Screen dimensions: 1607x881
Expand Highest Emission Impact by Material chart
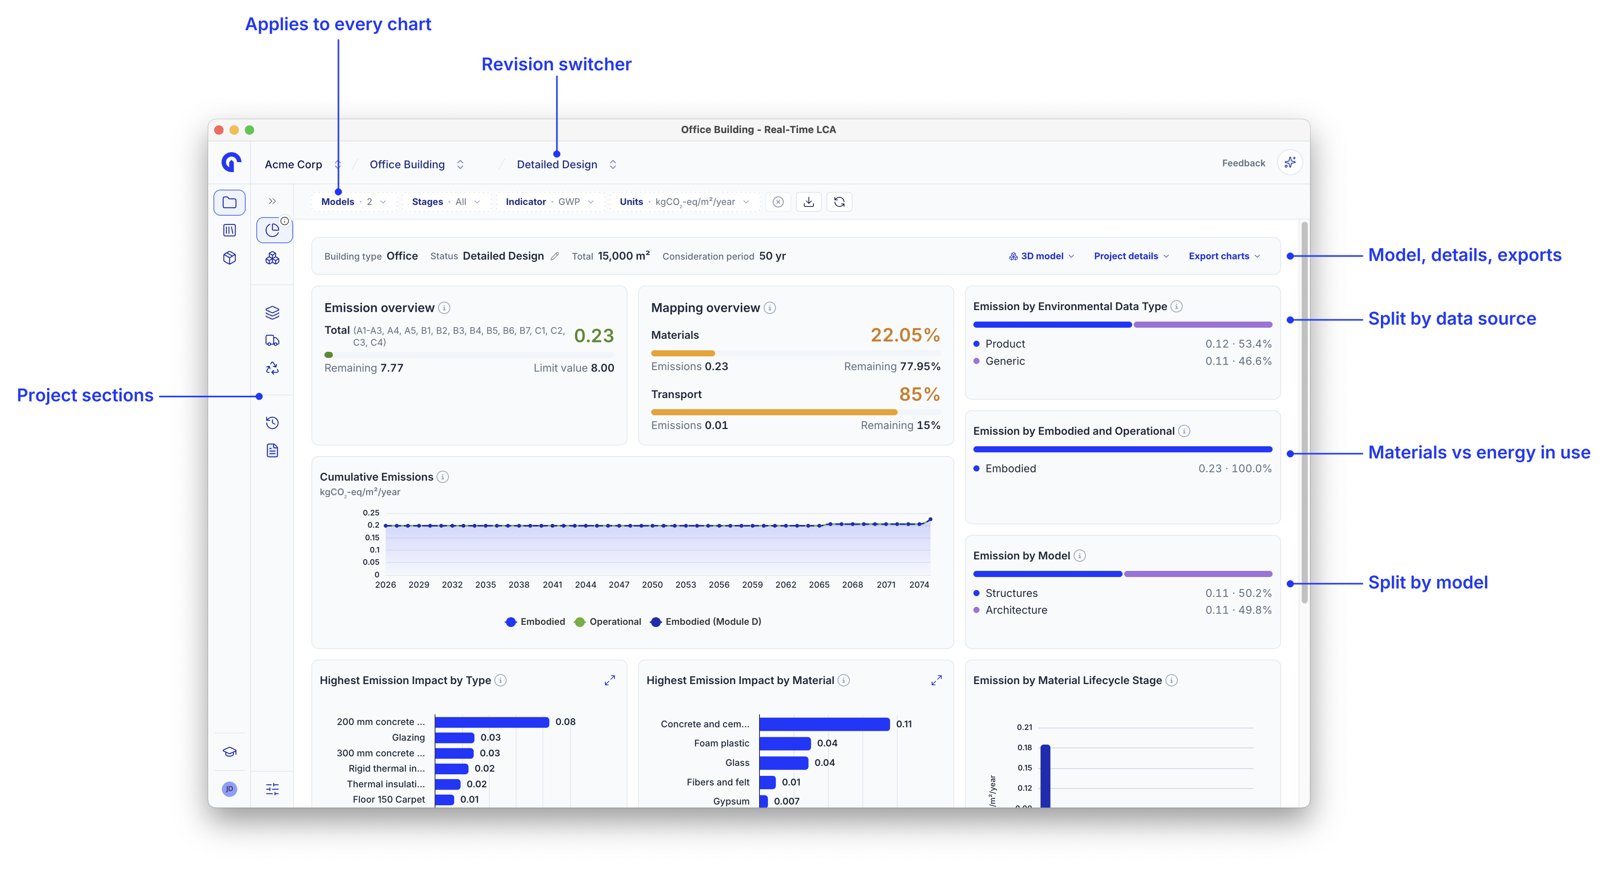936,680
